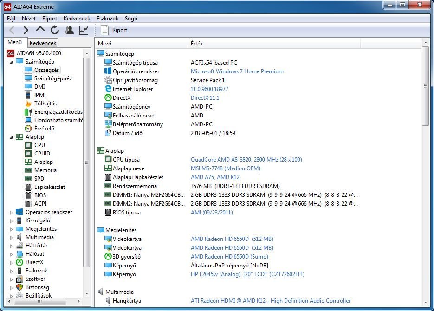Open the Microsoft Windows 7 Home Premium link

237,71
